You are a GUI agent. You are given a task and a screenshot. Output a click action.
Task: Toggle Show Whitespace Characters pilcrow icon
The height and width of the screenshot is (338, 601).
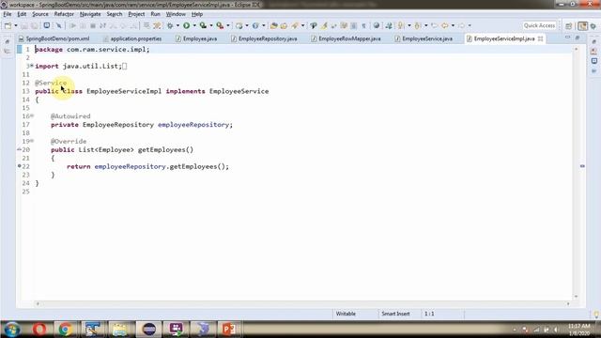(x=363, y=25)
